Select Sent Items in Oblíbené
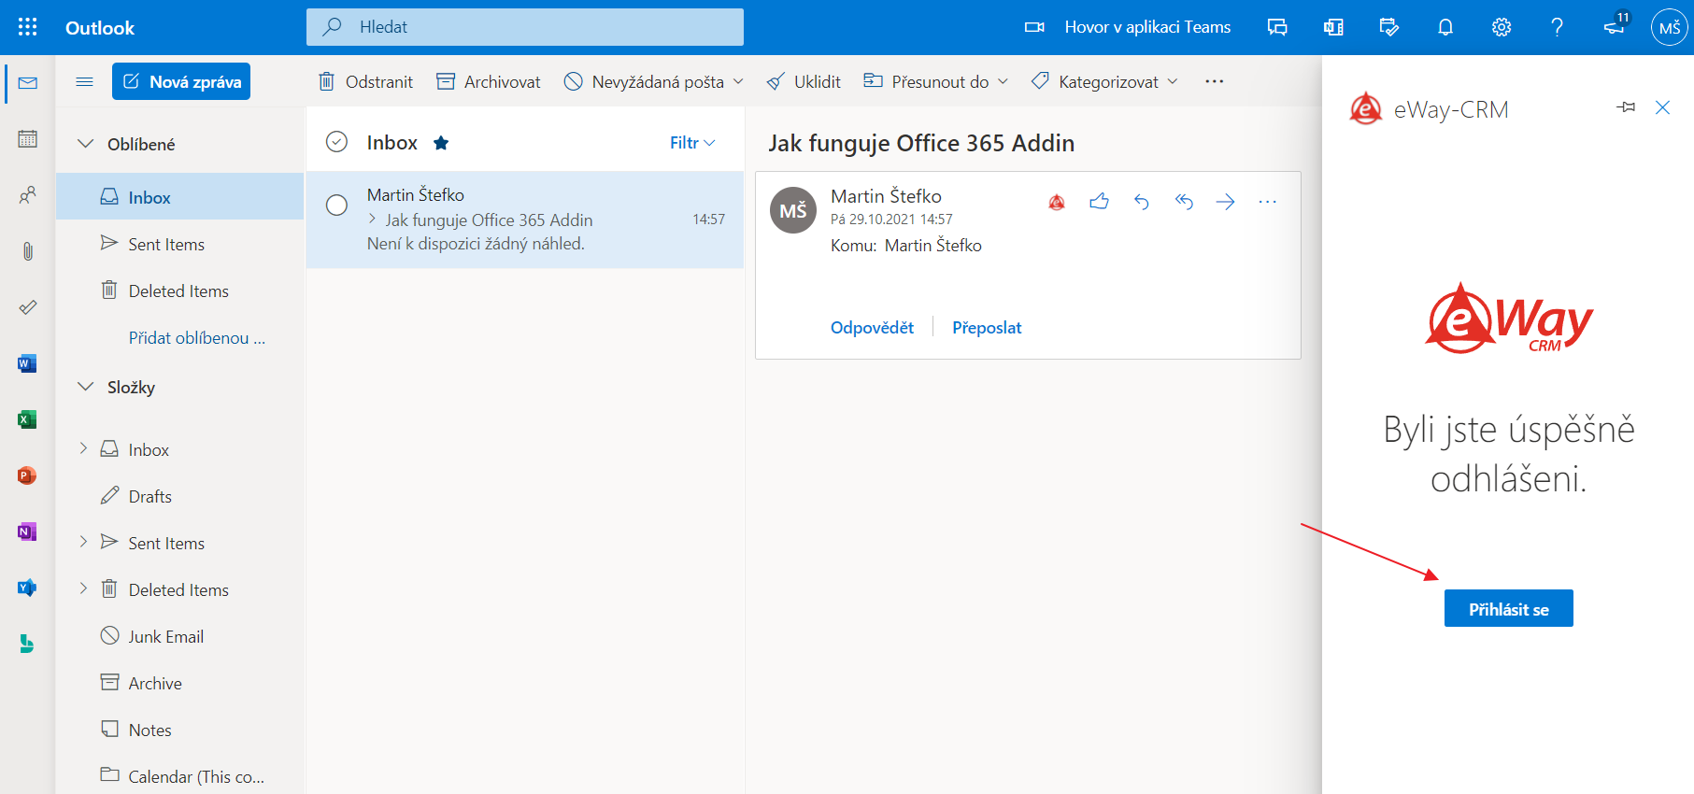The height and width of the screenshot is (794, 1694). tap(180, 244)
